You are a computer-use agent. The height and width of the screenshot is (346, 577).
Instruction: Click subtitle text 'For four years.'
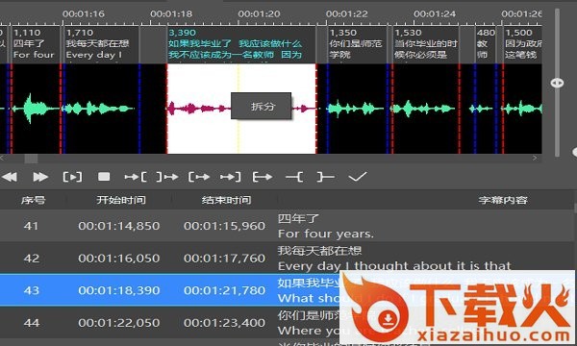click(326, 234)
